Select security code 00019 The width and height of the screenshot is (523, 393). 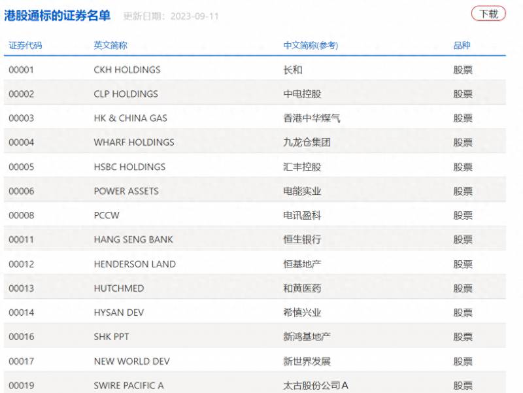(x=22, y=386)
